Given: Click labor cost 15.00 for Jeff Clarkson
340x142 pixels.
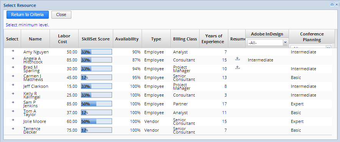Looking at the screenshot, I should click(72, 86).
